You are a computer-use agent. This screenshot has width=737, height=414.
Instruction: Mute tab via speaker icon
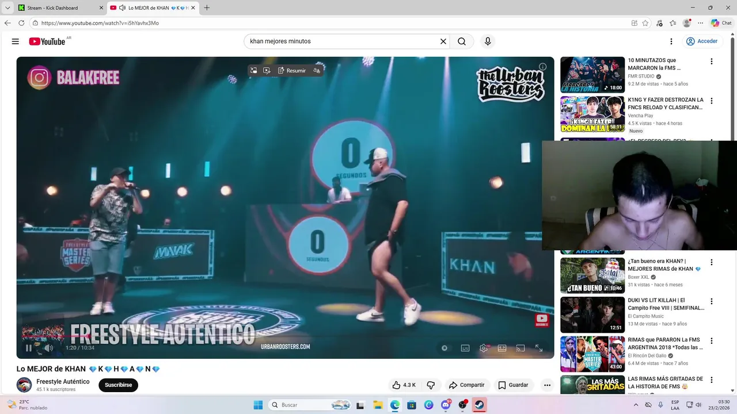tap(122, 7)
